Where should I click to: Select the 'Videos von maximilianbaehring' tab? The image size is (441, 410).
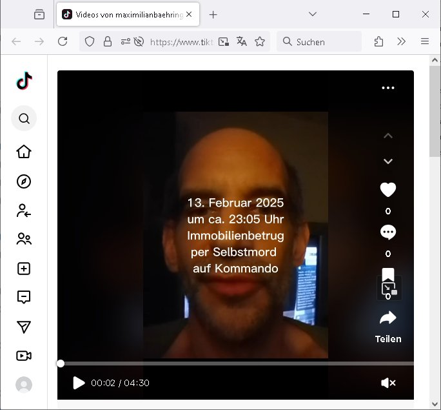coord(122,14)
